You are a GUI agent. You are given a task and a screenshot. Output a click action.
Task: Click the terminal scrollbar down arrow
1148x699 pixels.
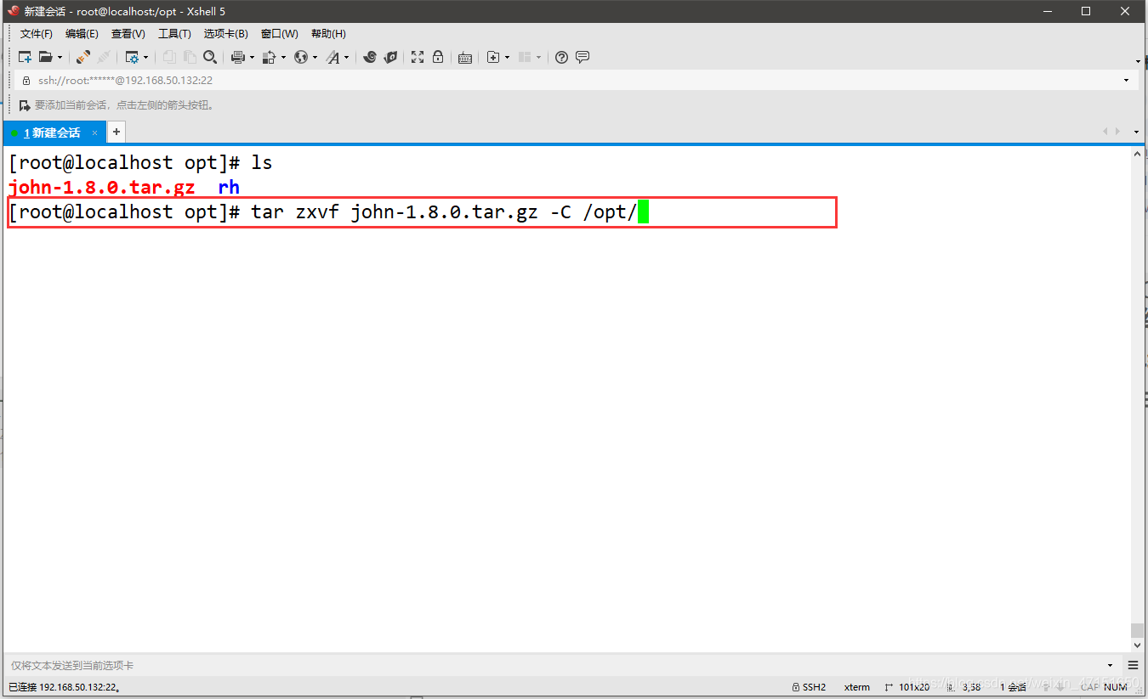(1137, 645)
